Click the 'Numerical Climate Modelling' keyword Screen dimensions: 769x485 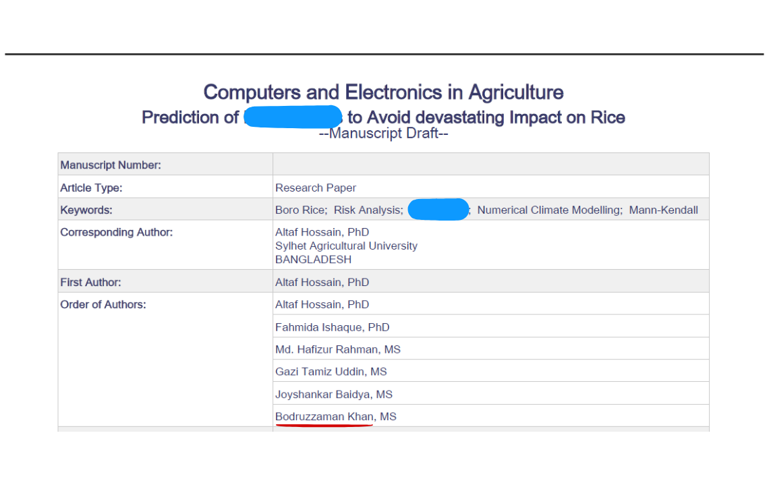[549, 210]
